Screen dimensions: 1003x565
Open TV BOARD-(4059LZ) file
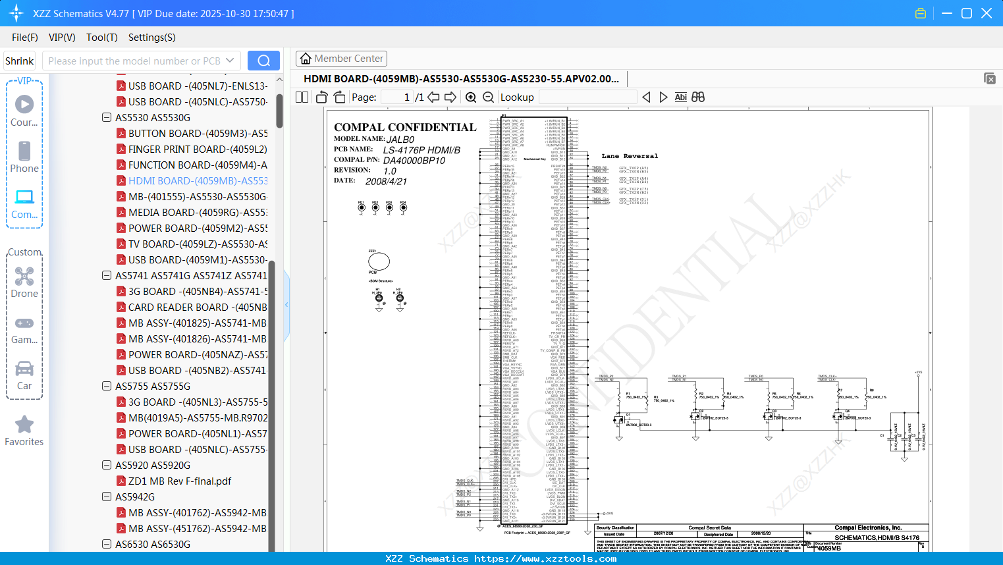198,244
